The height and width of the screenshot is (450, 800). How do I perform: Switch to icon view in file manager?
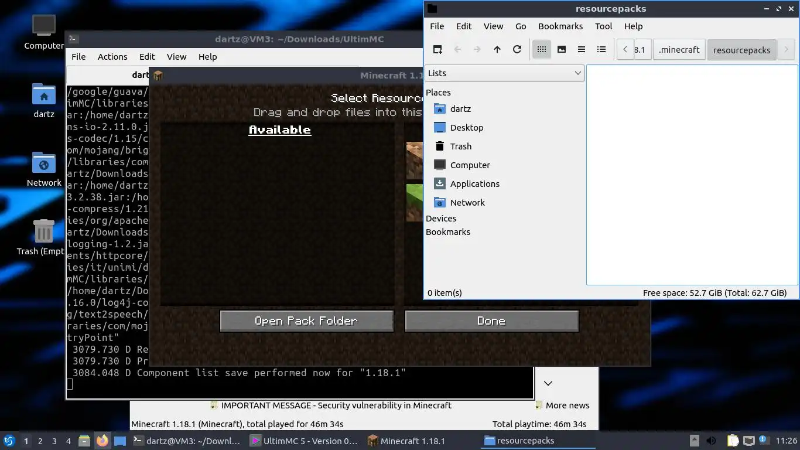(x=542, y=50)
